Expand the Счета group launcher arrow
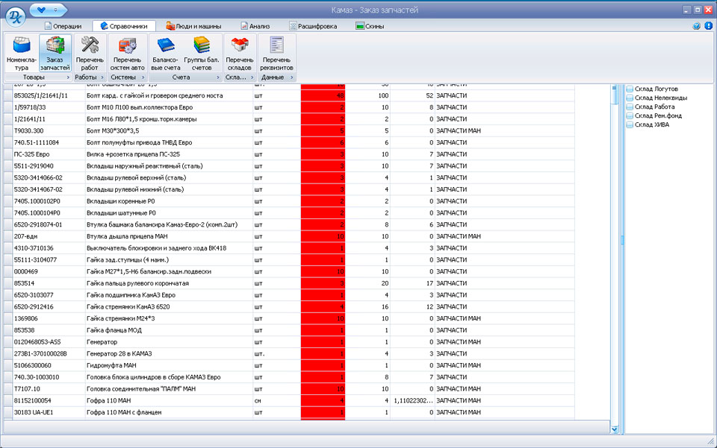 click(217, 78)
